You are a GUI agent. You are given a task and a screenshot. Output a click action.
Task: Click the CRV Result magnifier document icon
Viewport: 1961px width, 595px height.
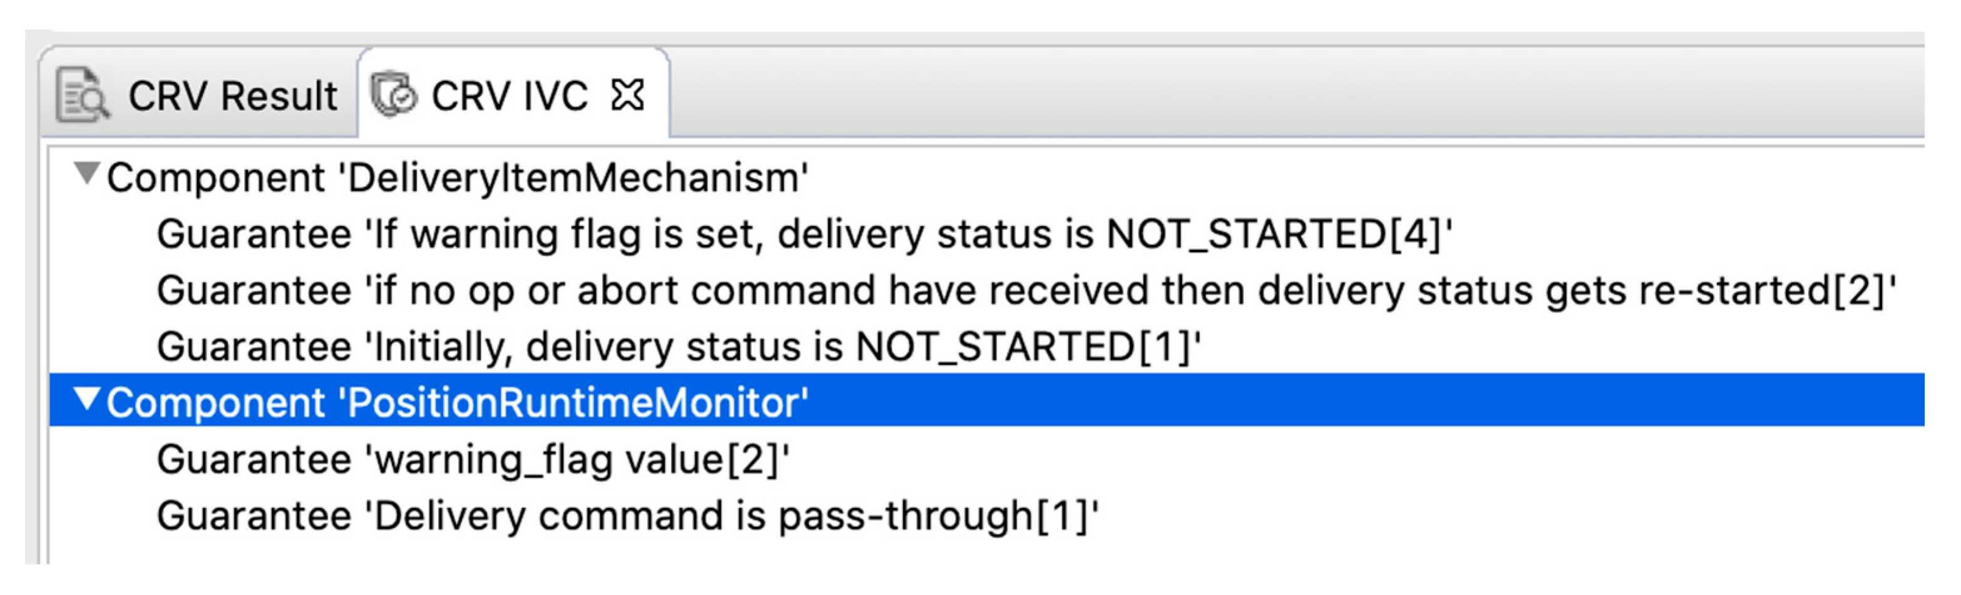(82, 96)
